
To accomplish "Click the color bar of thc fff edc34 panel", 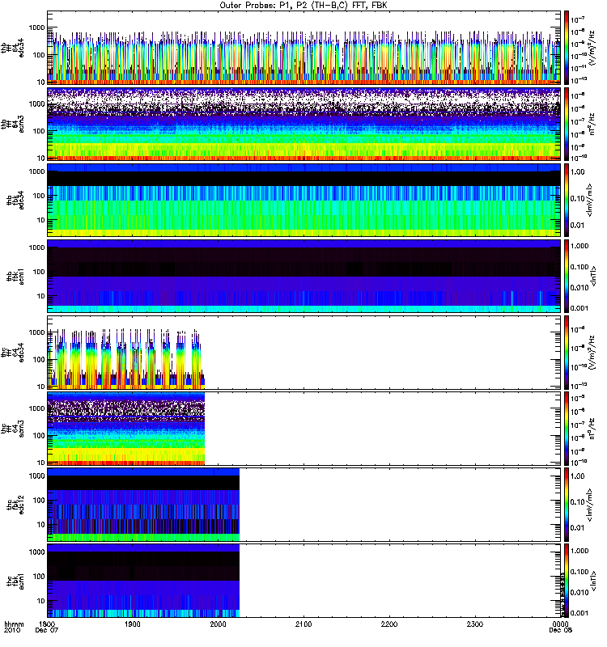I will click(x=567, y=353).
